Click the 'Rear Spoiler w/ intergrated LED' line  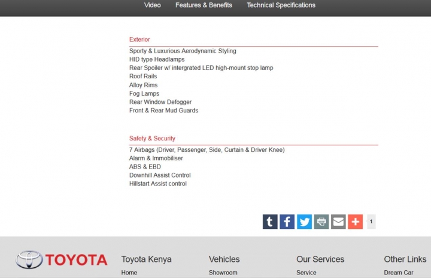(201, 68)
